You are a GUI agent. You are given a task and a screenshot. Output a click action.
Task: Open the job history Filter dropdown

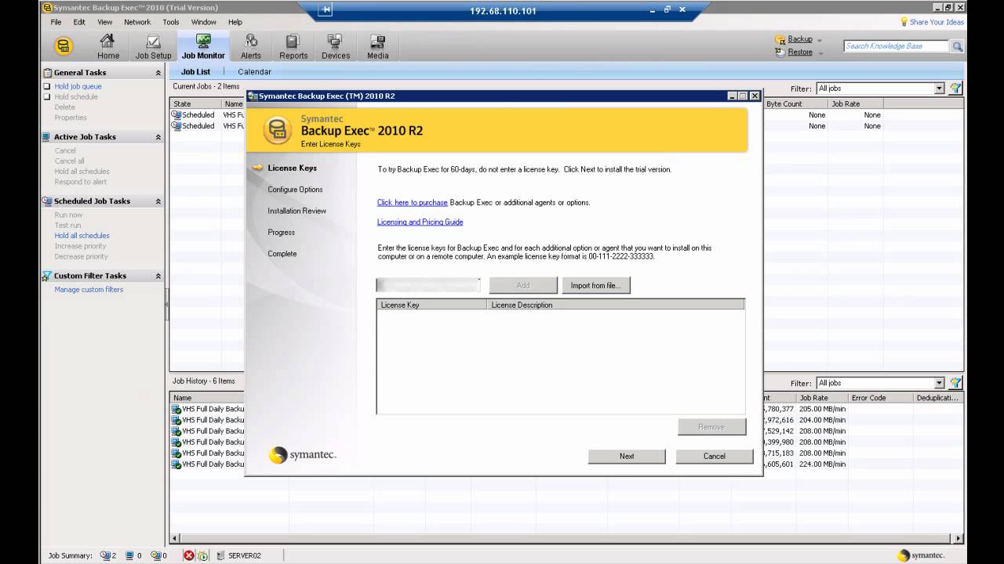click(x=940, y=383)
